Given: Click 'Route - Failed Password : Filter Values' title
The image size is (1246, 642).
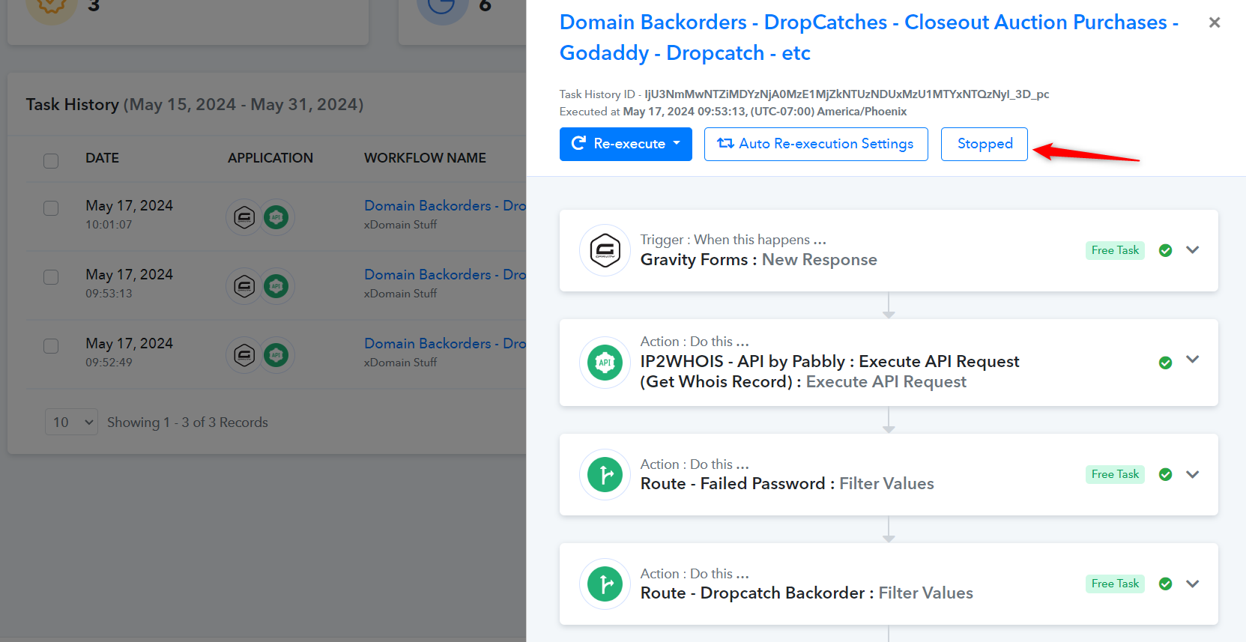Looking at the screenshot, I should coord(787,484).
